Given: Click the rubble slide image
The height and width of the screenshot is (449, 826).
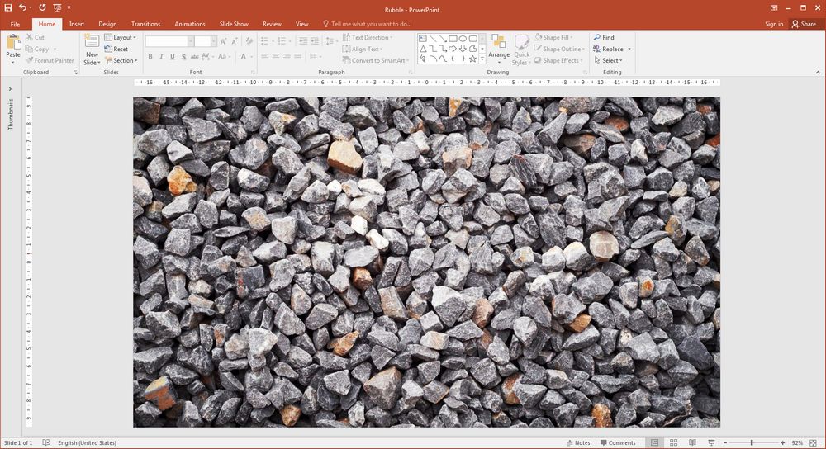Looking at the screenshot, I should (x=426, y=262).
